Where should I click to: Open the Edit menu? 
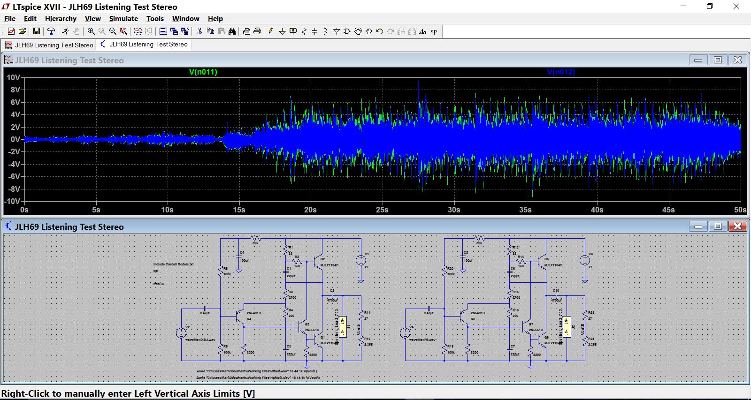pos(30,19)
